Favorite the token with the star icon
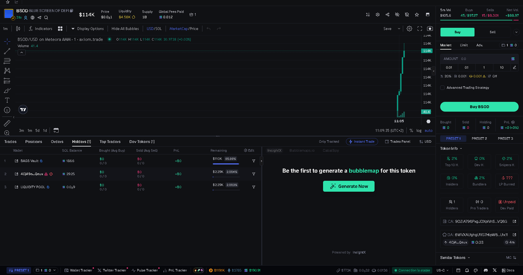 [417, 15]
